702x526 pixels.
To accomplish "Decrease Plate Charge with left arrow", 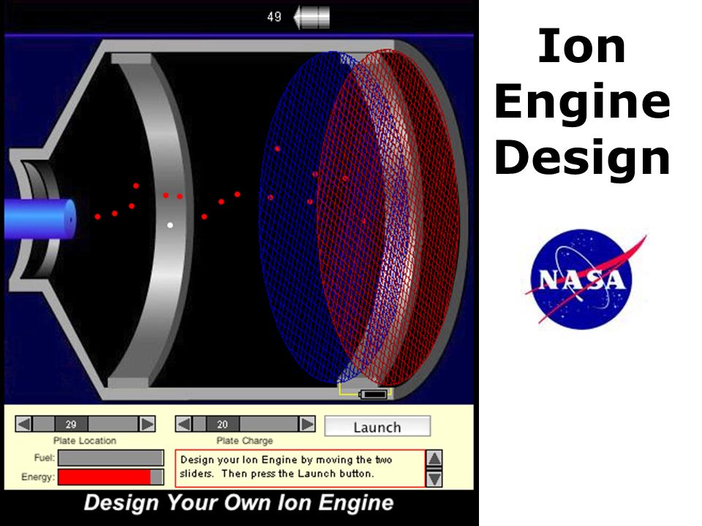I will coord(184,424).
